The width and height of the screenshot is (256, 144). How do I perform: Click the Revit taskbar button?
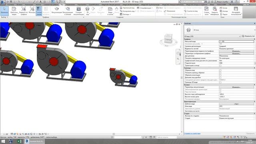pyautogui.click(x=34, y=141)
